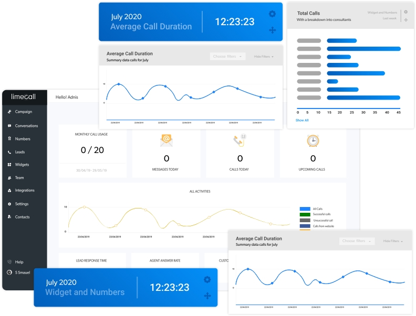
Task: Click the gray Unsuccessful call legend swatch
Action: click(305, 220)
